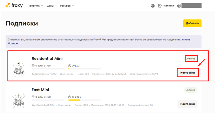Select the ID #AzZuCoUamuGvi1a2C
The image size is (216, 114).
click(44, 74)
